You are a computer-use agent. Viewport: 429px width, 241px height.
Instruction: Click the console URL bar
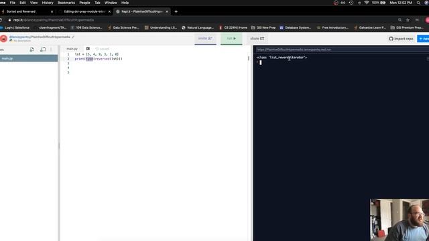pos(342,50)
